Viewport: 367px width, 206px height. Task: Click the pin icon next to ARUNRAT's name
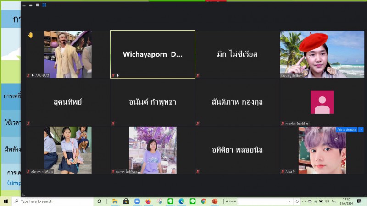tap(33, 75)
